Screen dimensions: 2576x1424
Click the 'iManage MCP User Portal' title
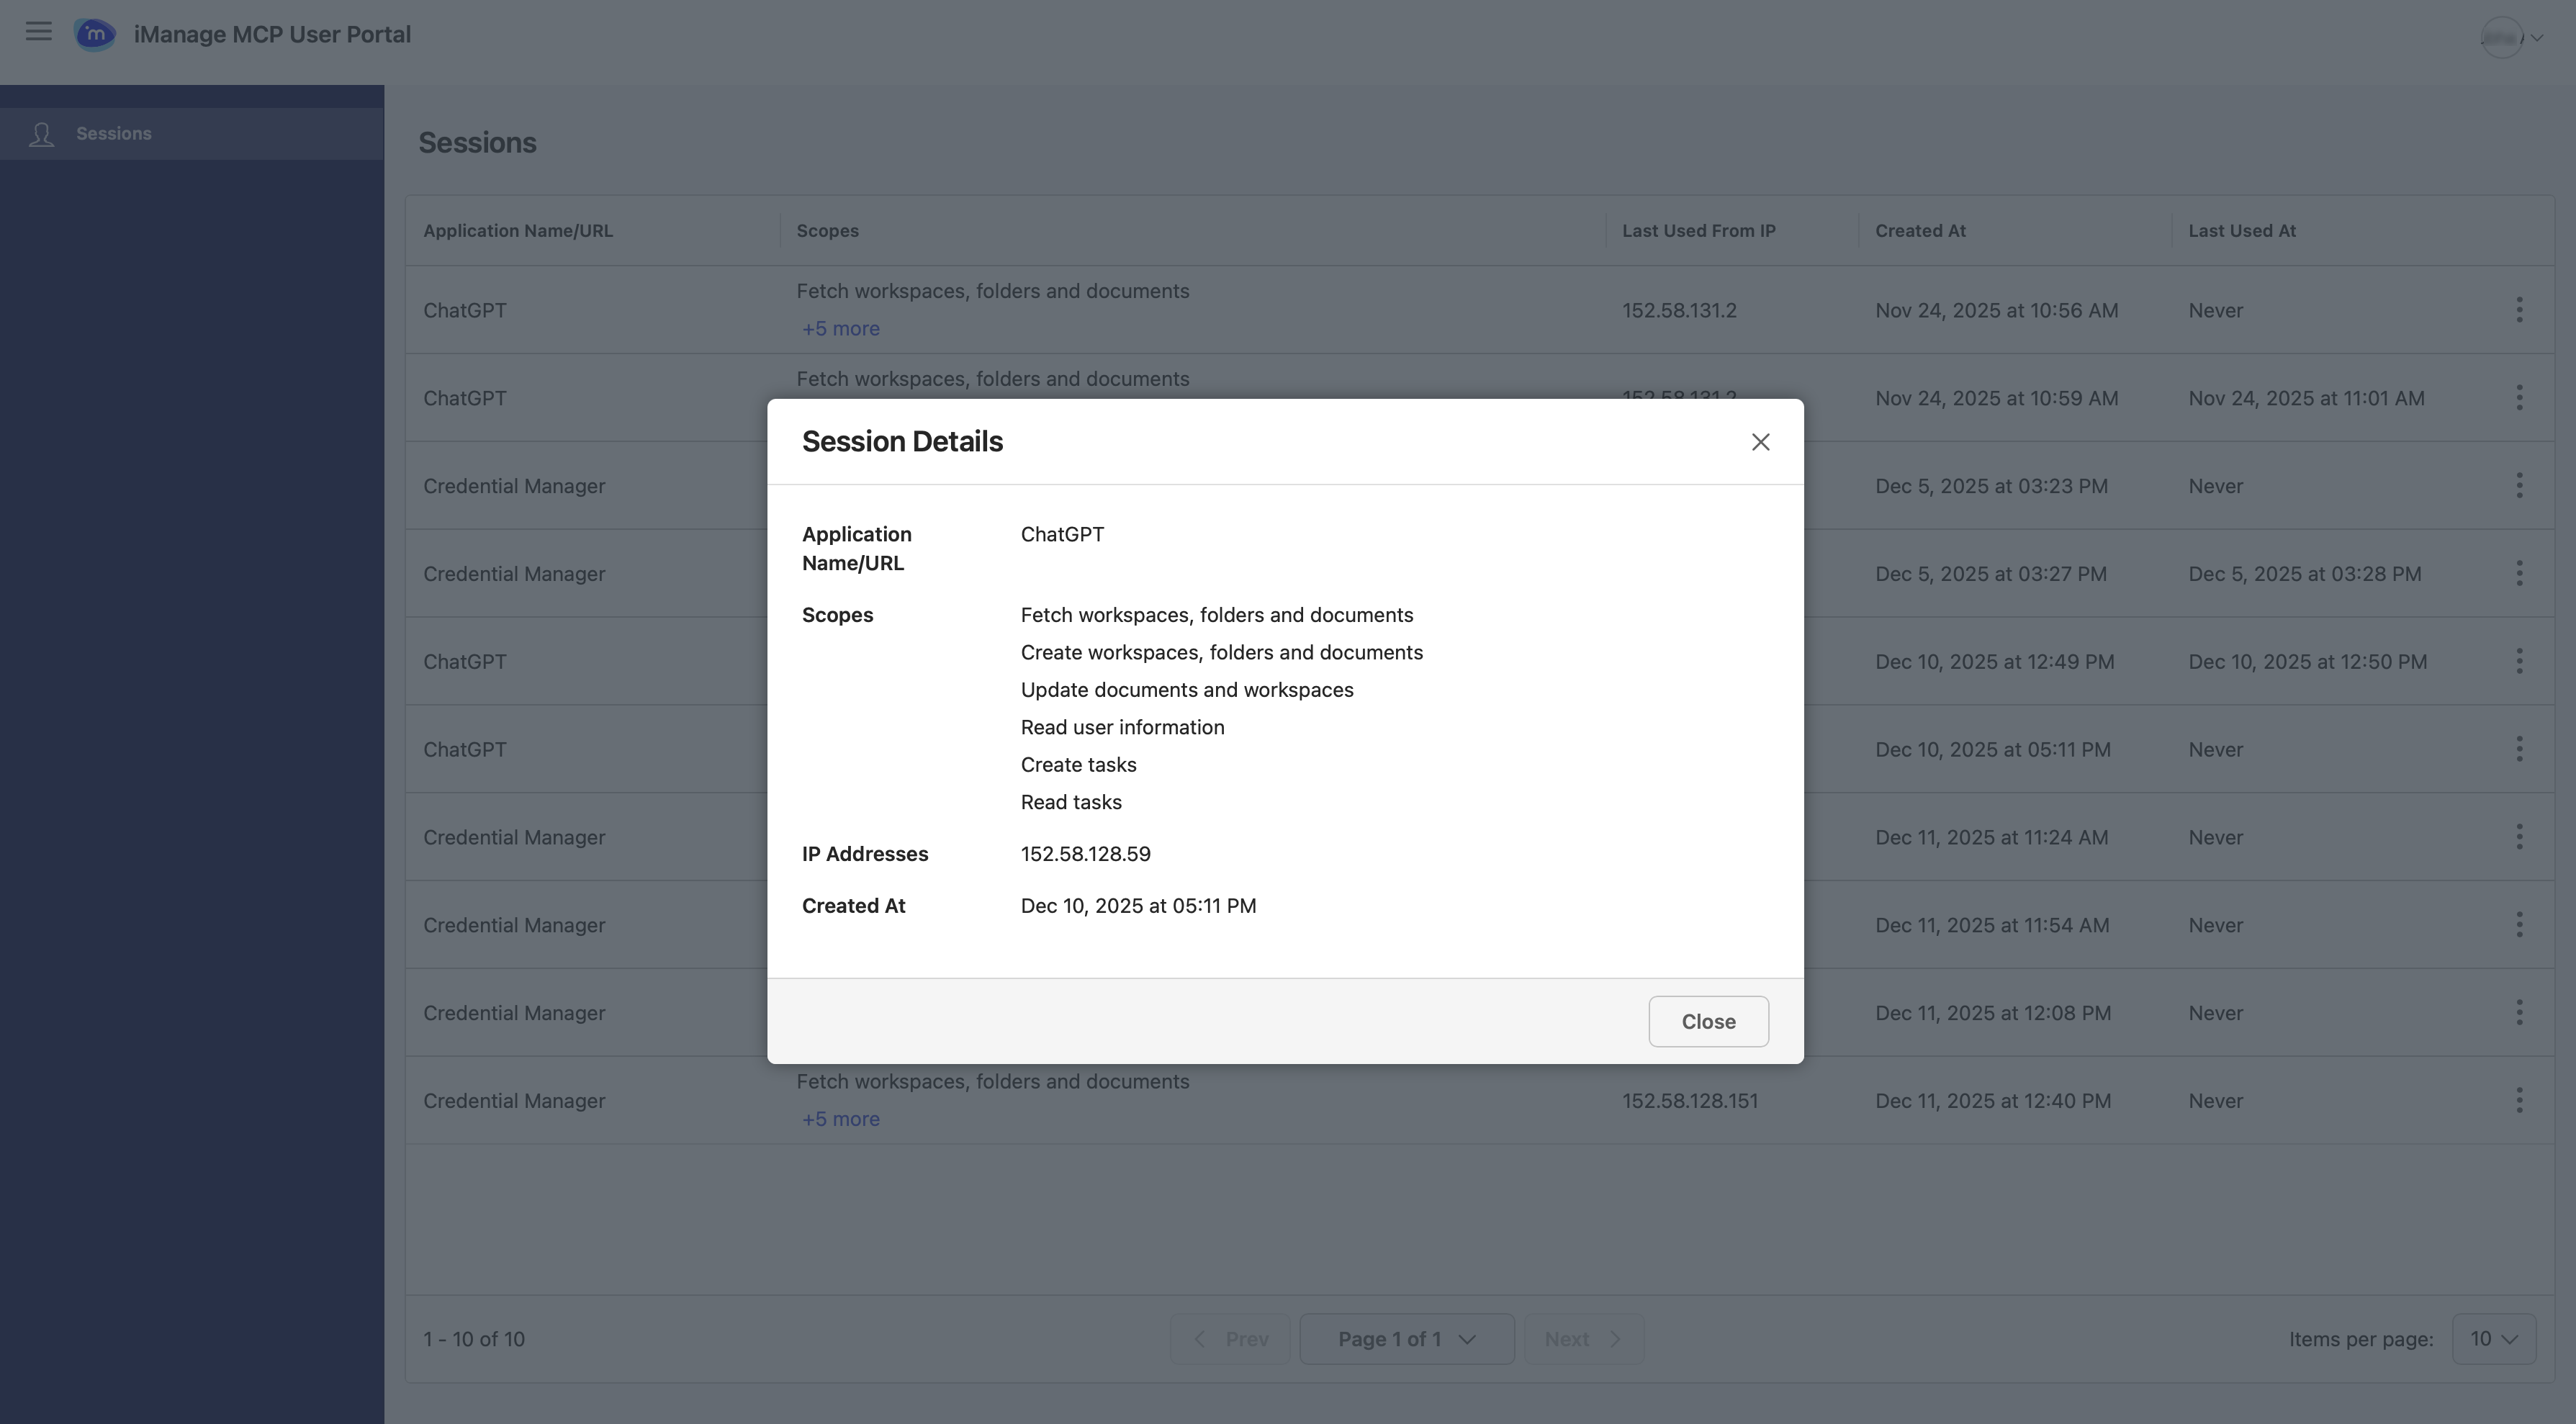tap(272, 34)
